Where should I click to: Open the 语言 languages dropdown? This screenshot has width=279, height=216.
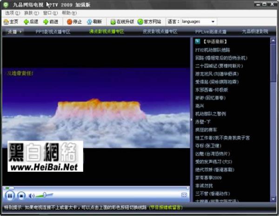click(199, 21)
